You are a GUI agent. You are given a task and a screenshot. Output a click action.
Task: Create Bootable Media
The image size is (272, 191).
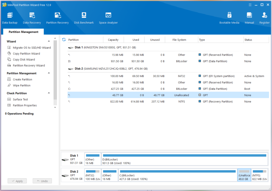pyautogui.click(x=229, y=18)
